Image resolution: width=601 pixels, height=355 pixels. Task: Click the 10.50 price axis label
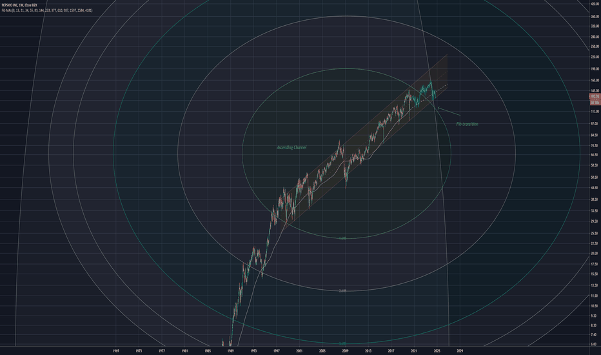pos(595,306)
